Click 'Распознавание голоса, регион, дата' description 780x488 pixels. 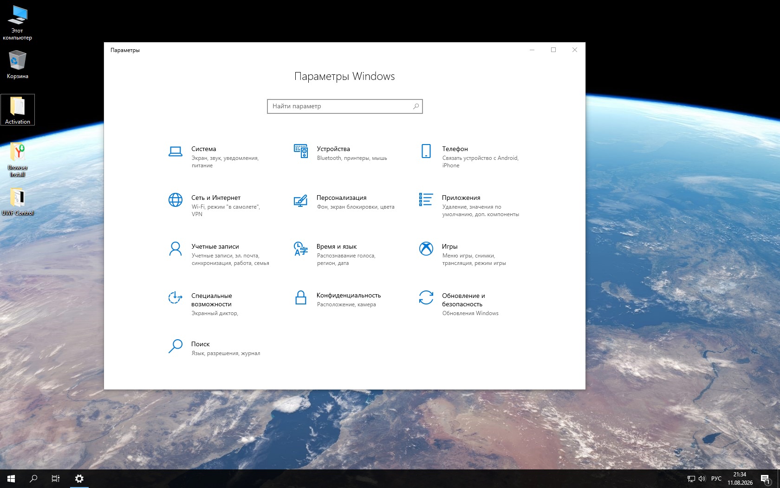(346, 259)
